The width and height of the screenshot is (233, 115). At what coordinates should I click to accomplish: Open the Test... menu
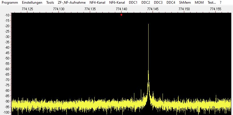coord(212,3)
